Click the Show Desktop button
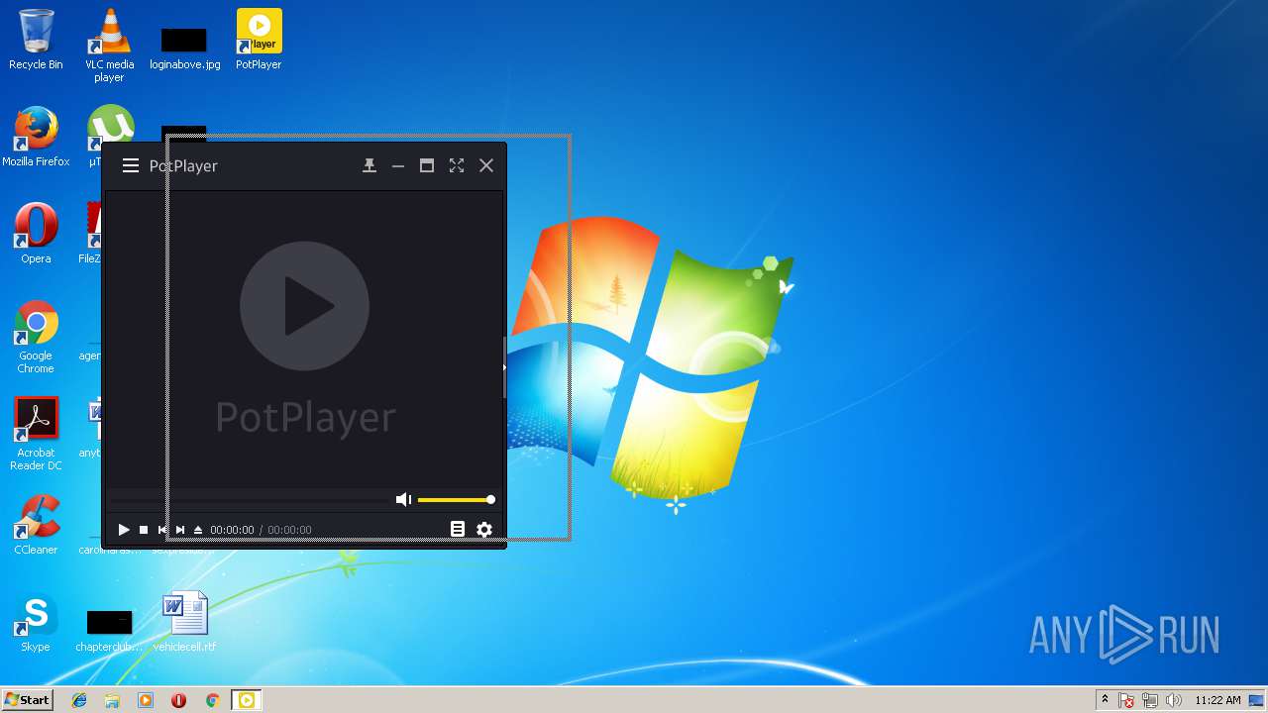This screenshot has height=713, width=1268. click(x=1257, y=700)
